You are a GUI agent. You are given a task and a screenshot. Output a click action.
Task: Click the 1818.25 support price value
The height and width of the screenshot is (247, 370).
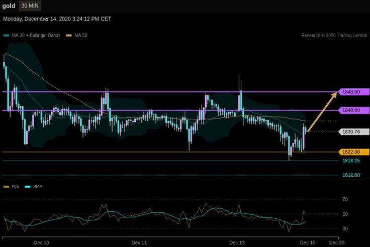(351, 161)
